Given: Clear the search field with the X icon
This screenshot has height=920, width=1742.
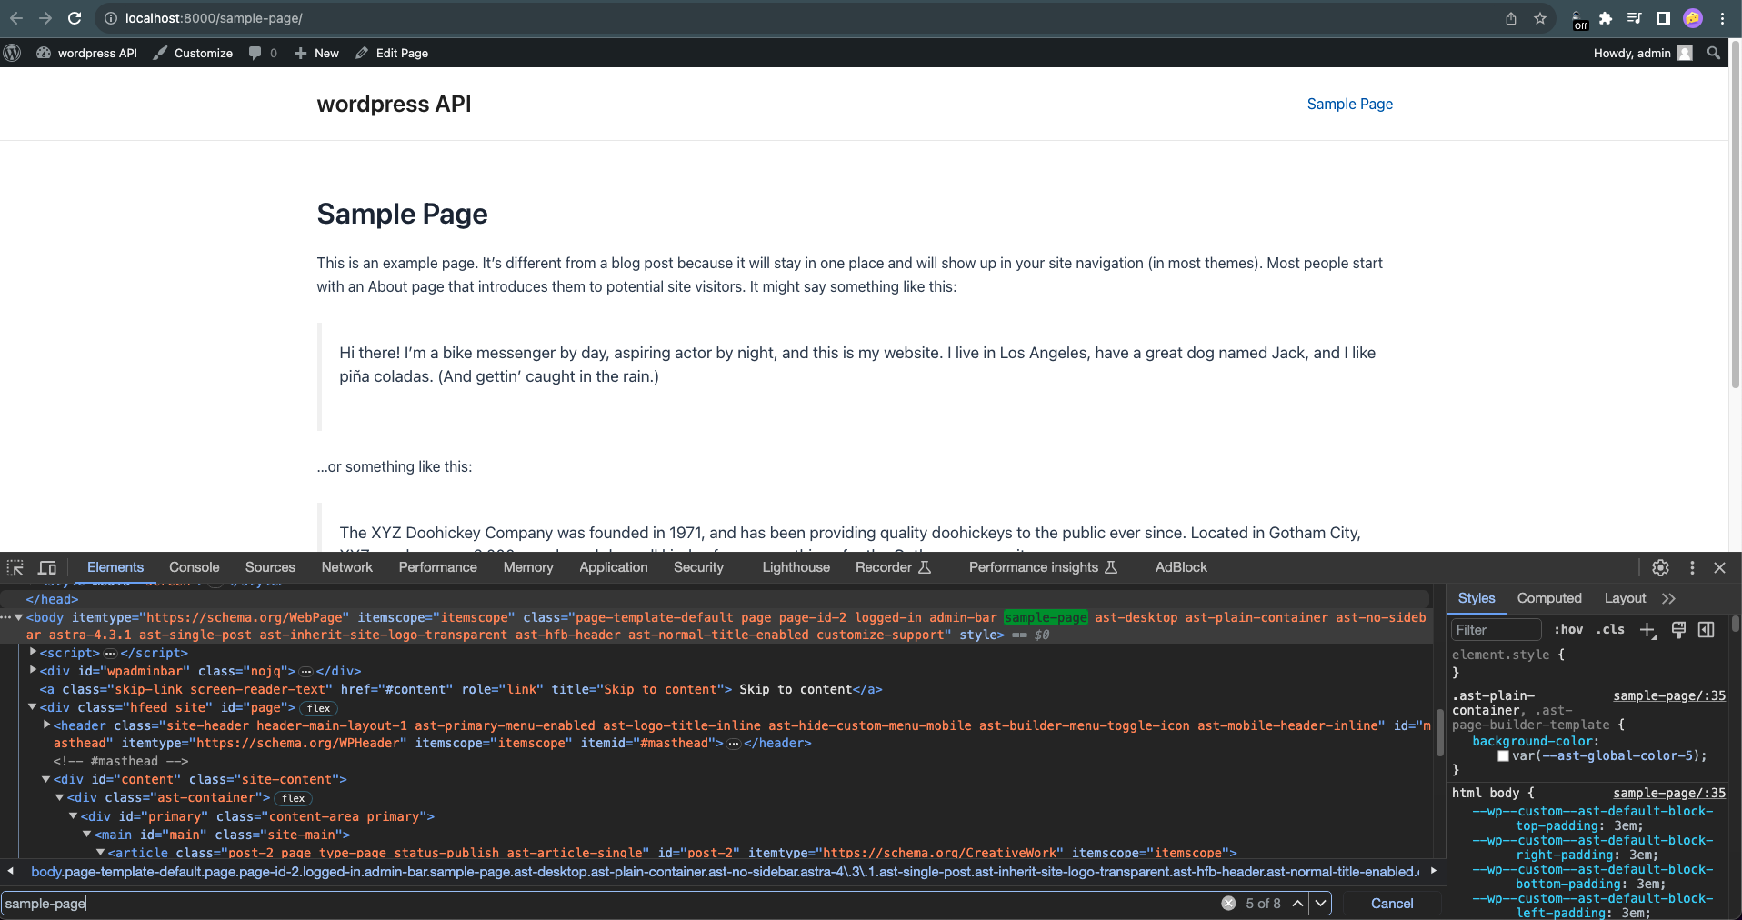Looking at the screenshot, I should point(1228,903).
